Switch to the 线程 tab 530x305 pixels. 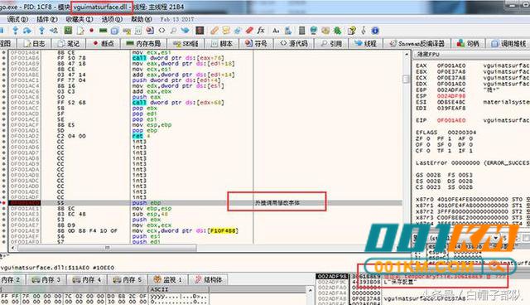point(366,44)
